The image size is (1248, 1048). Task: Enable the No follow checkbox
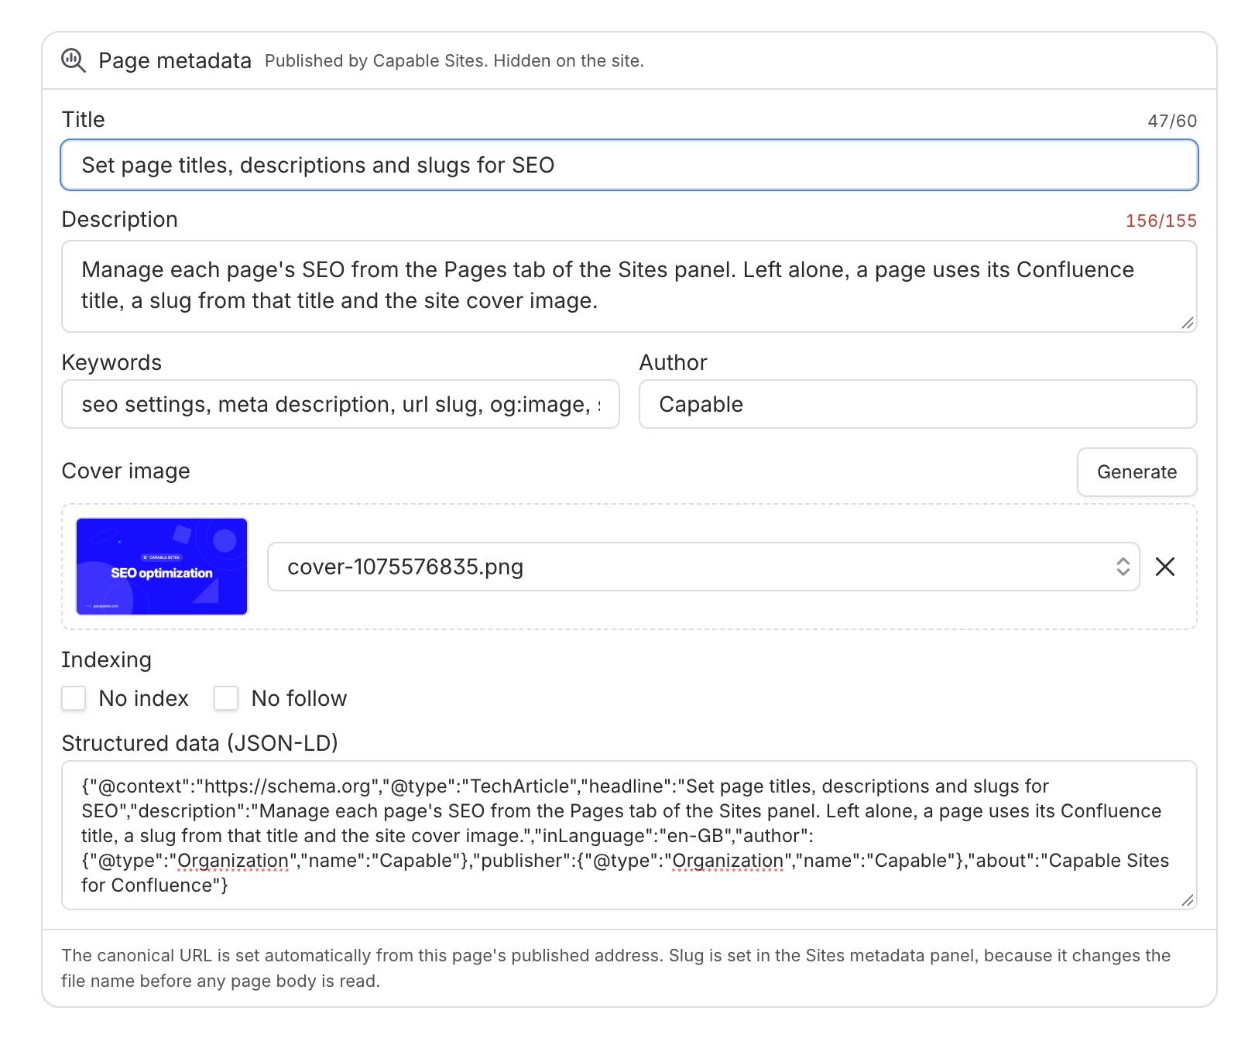tap(226, 698)
